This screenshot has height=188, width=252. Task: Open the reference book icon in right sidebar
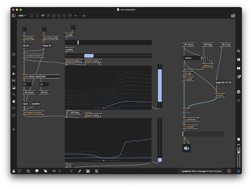point(239,68)
